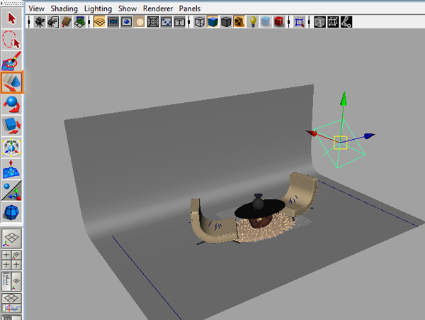Open the Lighting menu
The width and height of the screenshot is (425, 320).
coord(98,9)
